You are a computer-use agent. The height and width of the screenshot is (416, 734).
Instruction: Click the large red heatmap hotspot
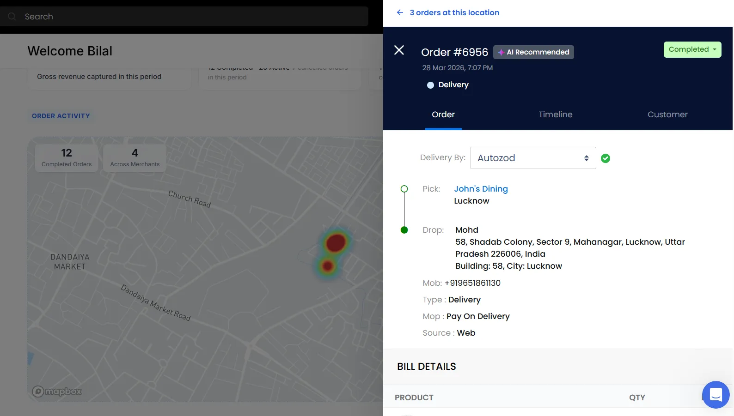click(336, 242)
